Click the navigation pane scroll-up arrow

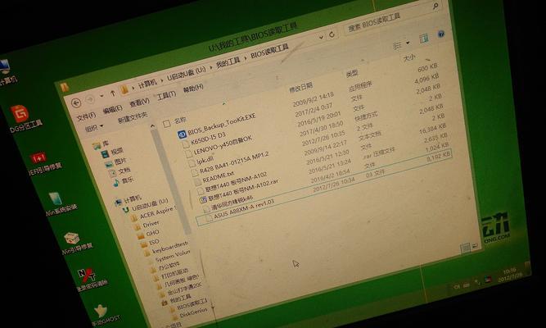click(x=152, y=125)
